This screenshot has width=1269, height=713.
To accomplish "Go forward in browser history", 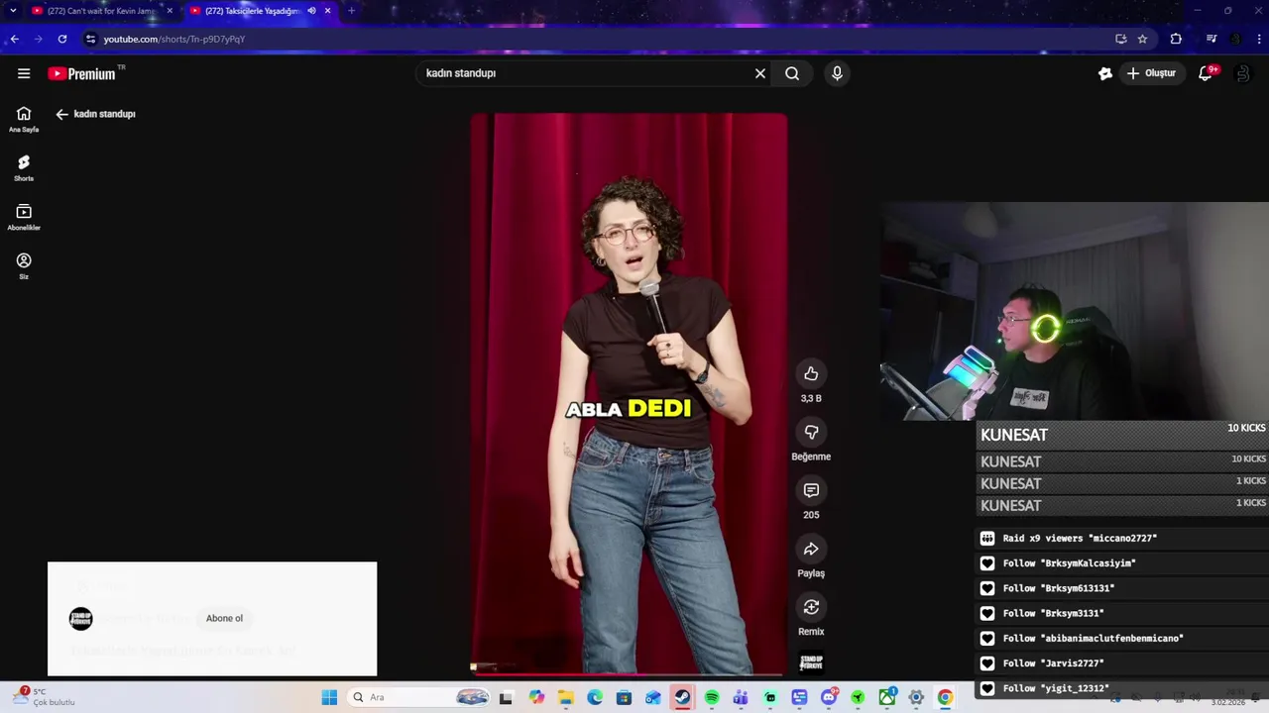I will (x=38, y=39).
